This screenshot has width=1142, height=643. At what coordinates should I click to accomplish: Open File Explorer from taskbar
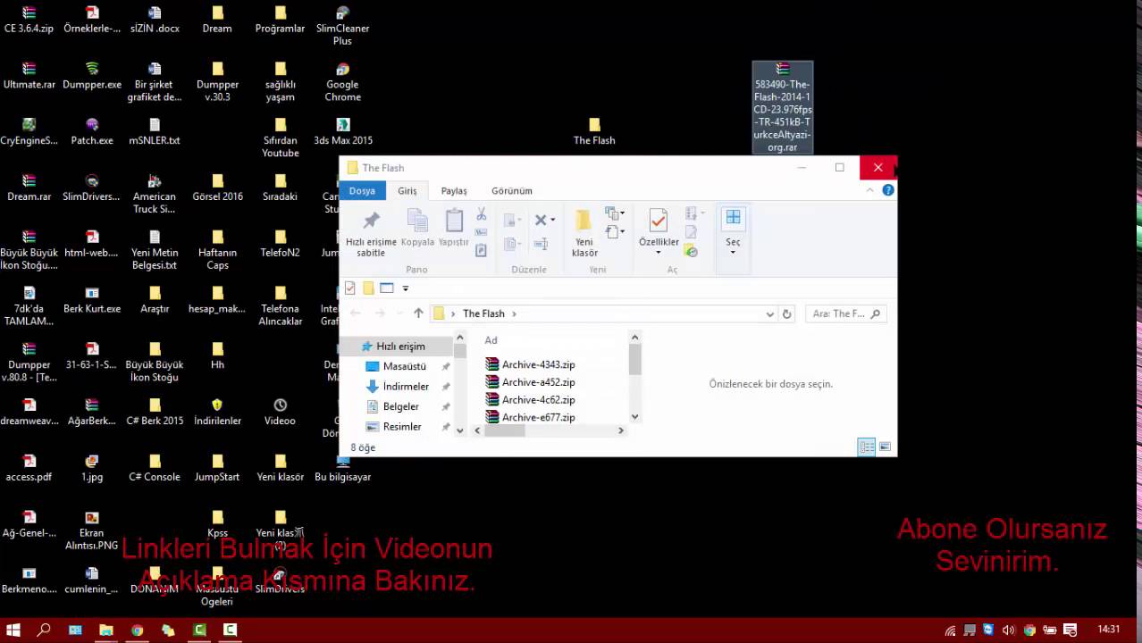pos(105,630)
